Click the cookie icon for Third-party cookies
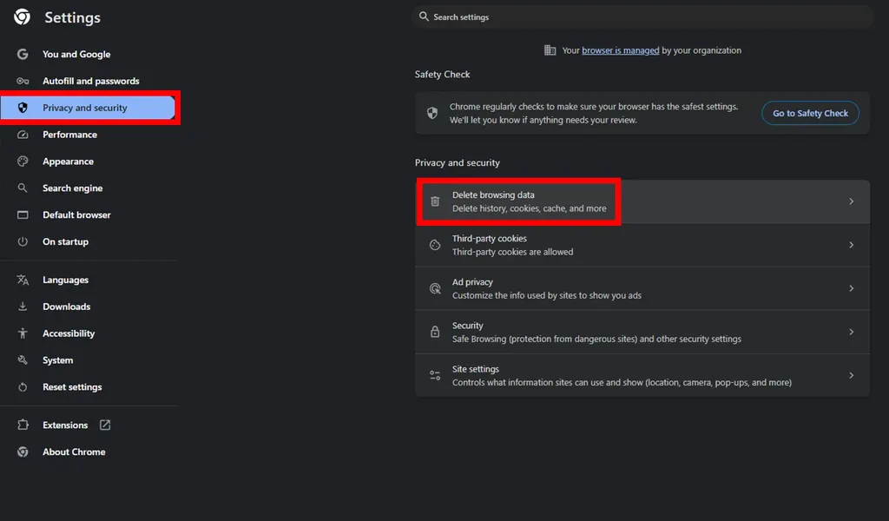Image resolution: width=889 pixels, height=521 pixels. tap(435, 245)
